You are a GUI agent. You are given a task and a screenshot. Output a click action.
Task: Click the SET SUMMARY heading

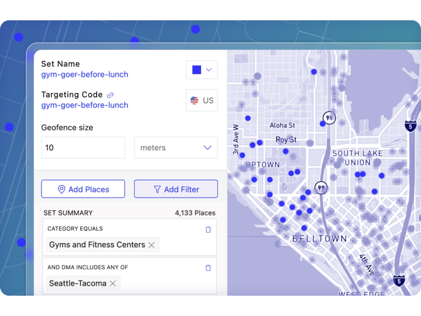pyautogui.click(x=68, y=213)
